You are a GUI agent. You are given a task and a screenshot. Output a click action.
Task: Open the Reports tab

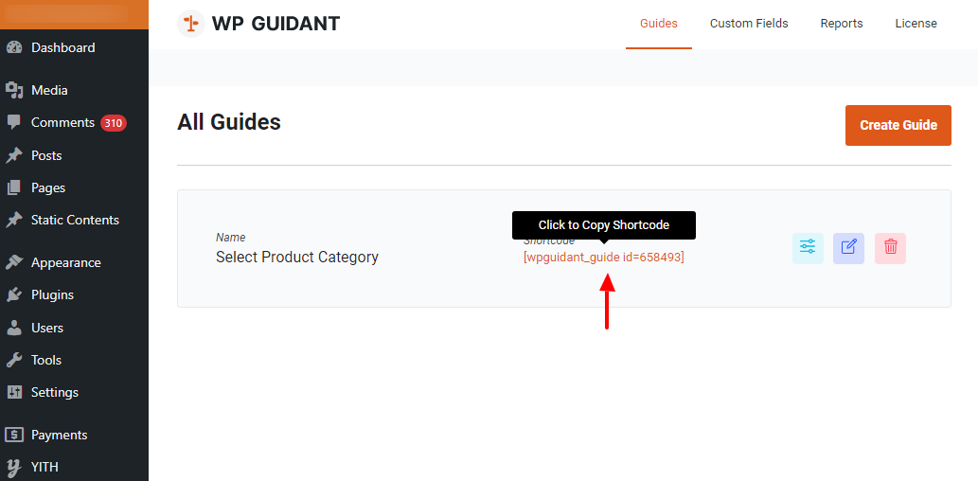coord(842,24)
